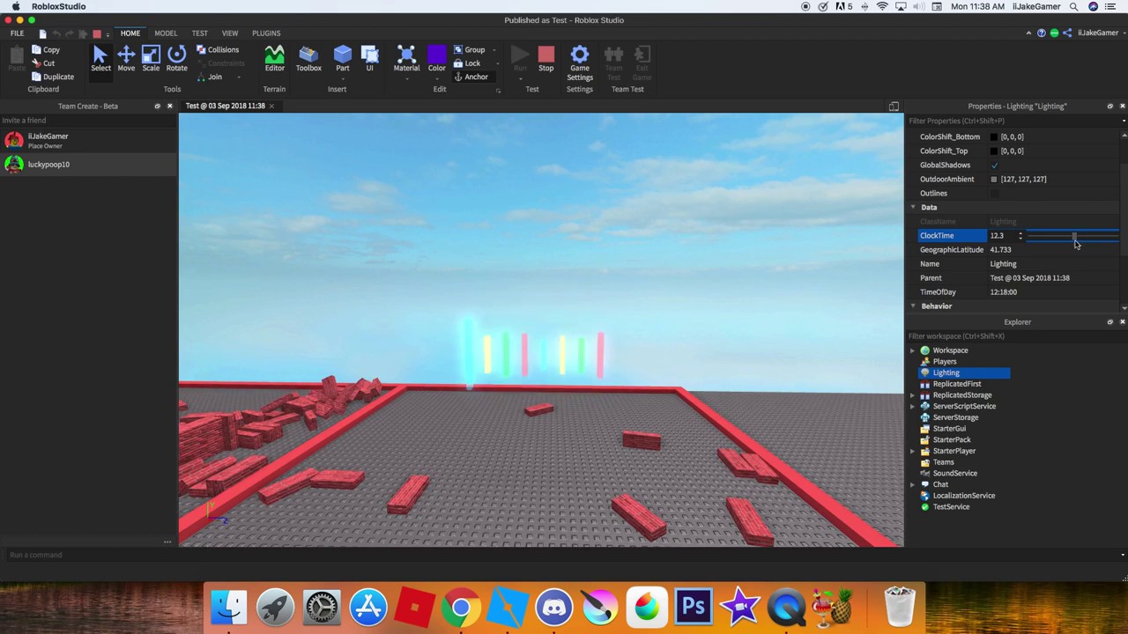The image size is (1128, 634).
Task: Activate the Rotate tool
Action: pyautogui.click(x=176, y=58)
